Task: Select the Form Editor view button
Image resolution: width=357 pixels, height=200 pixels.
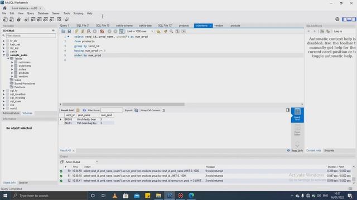Action: click(x=297, y=130)
